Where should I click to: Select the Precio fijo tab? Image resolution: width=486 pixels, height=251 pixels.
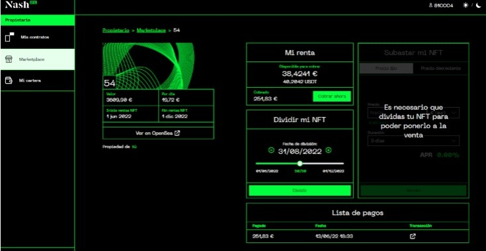(x=386, y=69)
